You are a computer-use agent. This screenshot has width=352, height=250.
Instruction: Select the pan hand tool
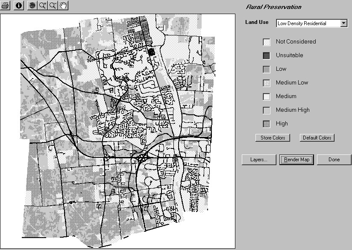click(x=63, y=6)
